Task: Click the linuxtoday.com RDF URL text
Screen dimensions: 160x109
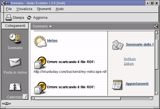Action: 70,72
